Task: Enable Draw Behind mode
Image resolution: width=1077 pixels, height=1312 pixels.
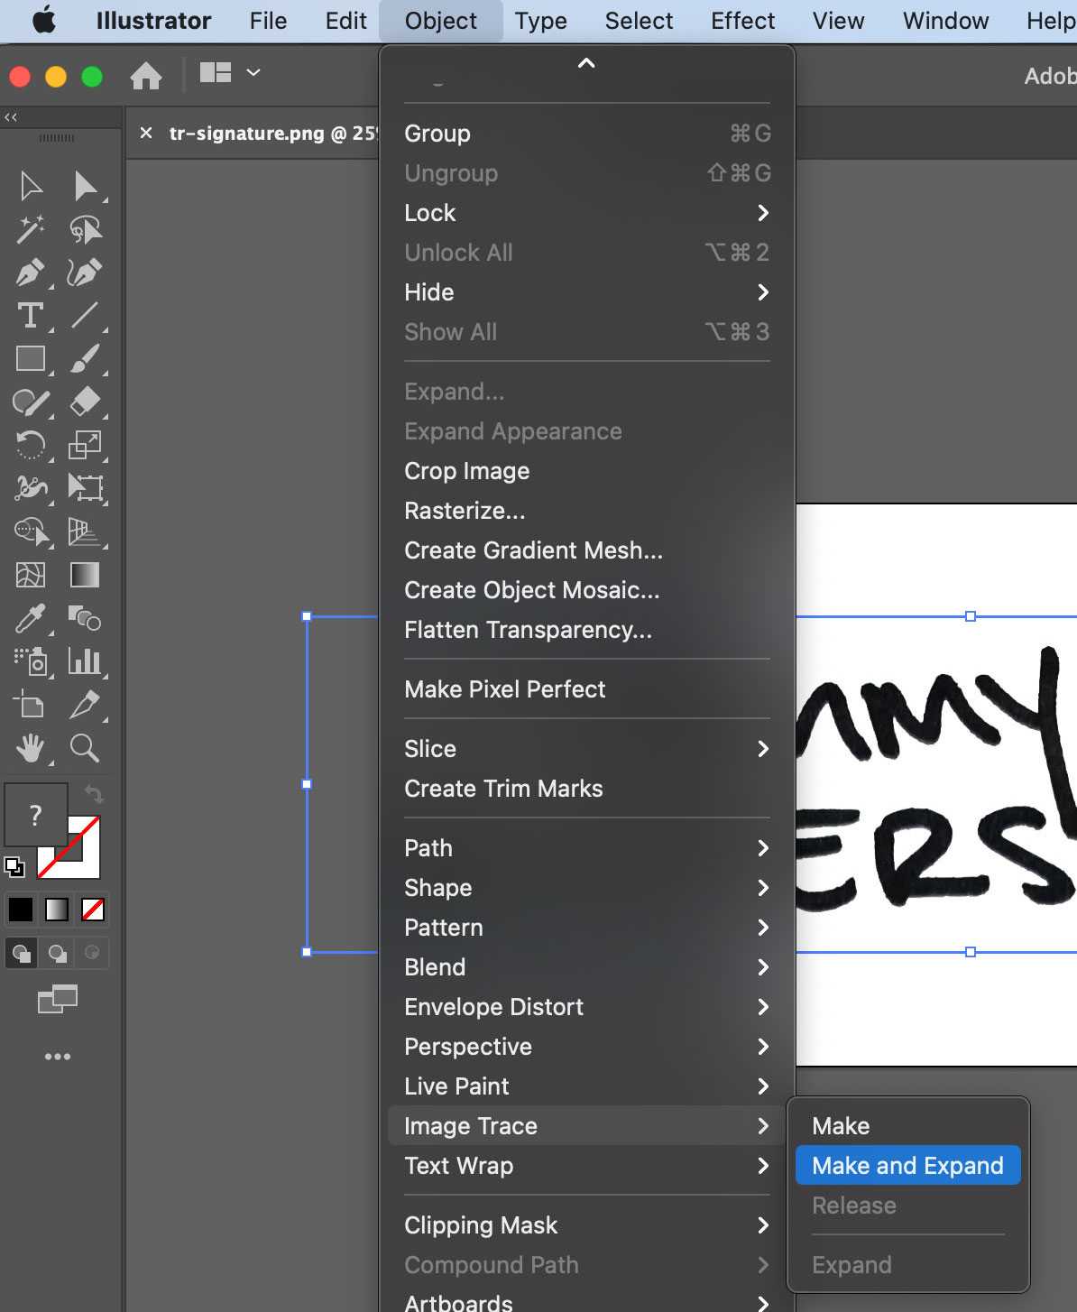Action: click(x=58, y=953)
